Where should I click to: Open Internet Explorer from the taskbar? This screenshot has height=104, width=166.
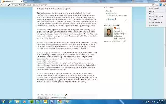coord(10,102)
